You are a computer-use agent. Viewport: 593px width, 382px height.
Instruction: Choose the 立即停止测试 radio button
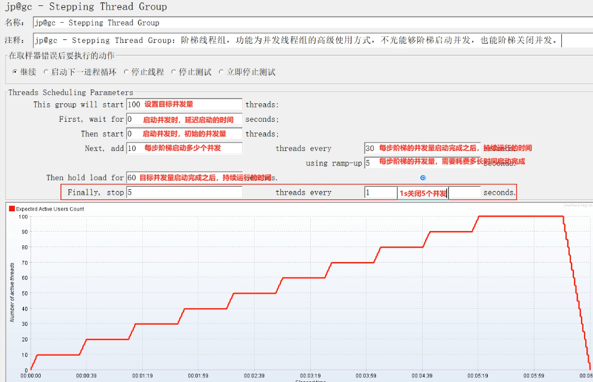[222, 72]
